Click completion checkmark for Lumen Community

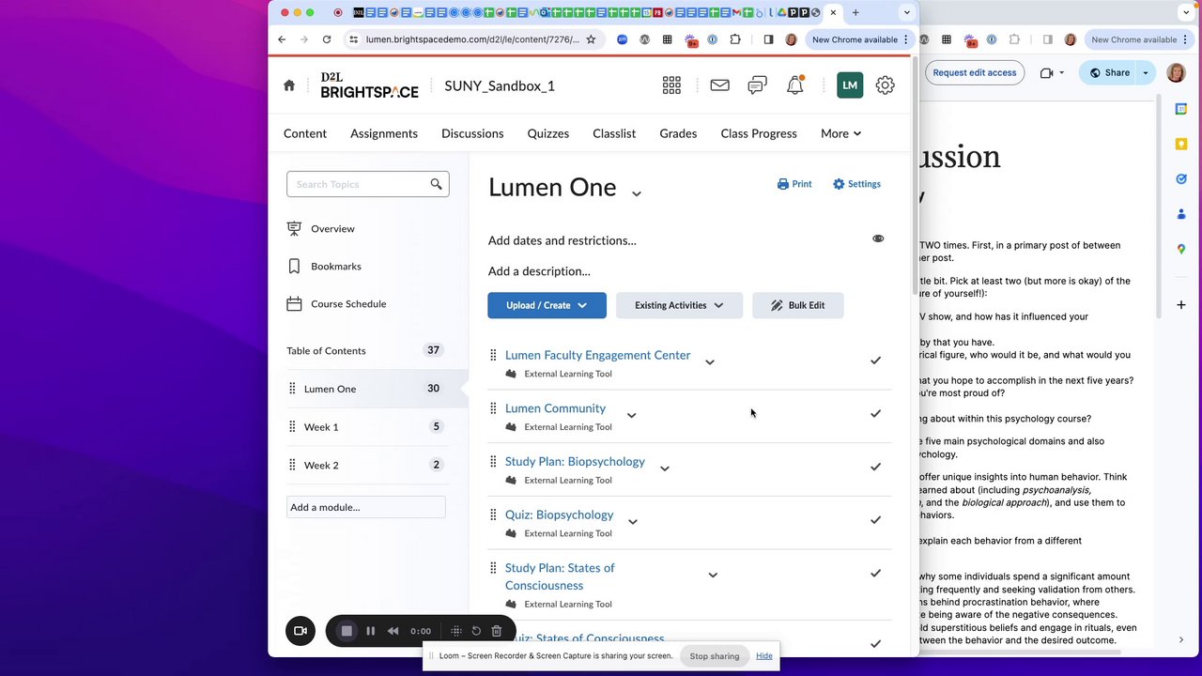(875, 413)
